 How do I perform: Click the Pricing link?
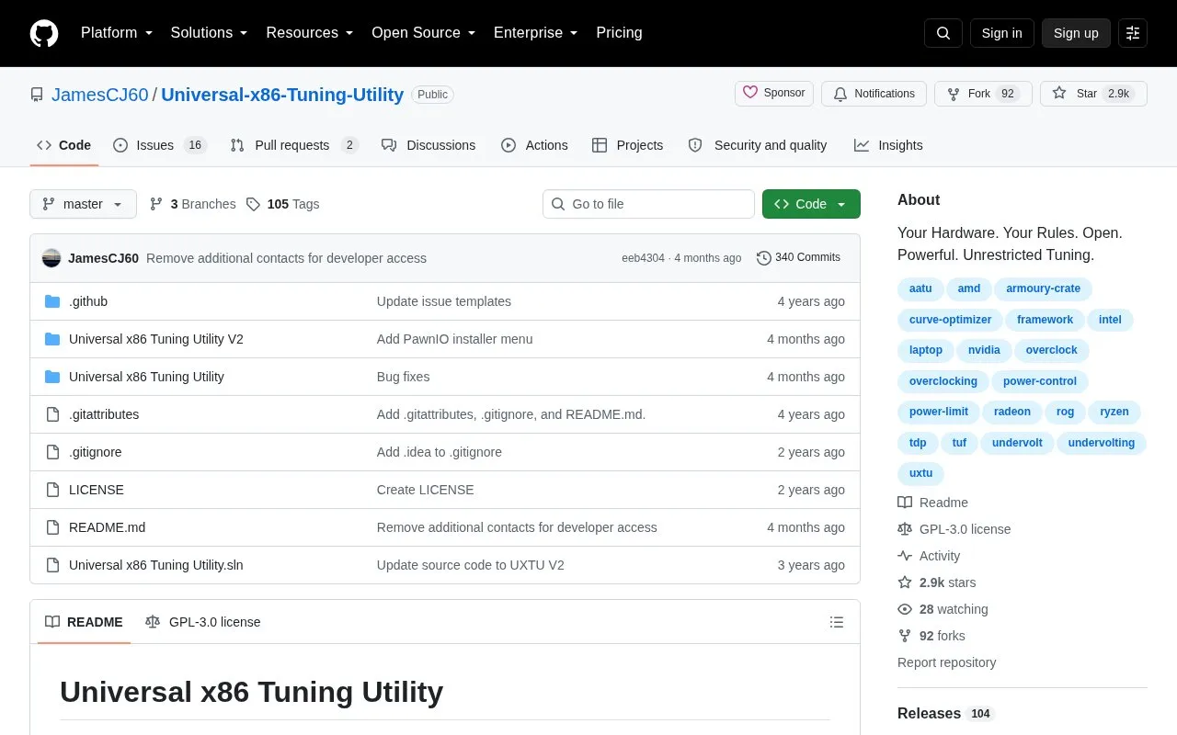pyautogui.click(x=619, y=33)
